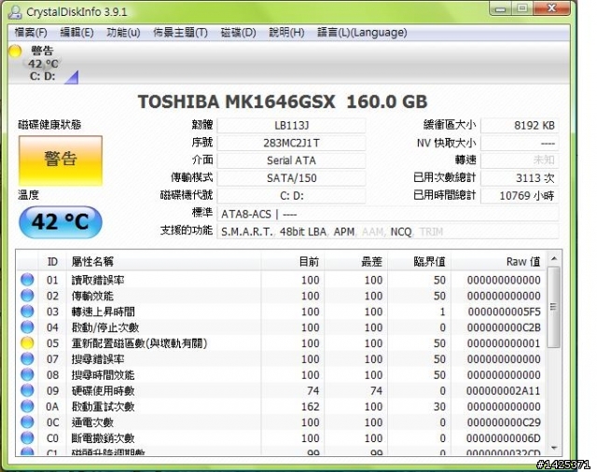This screenshot has height=472, width=597.
Task: Click the yellow 警告 health status button
Action: pos(61,160)
